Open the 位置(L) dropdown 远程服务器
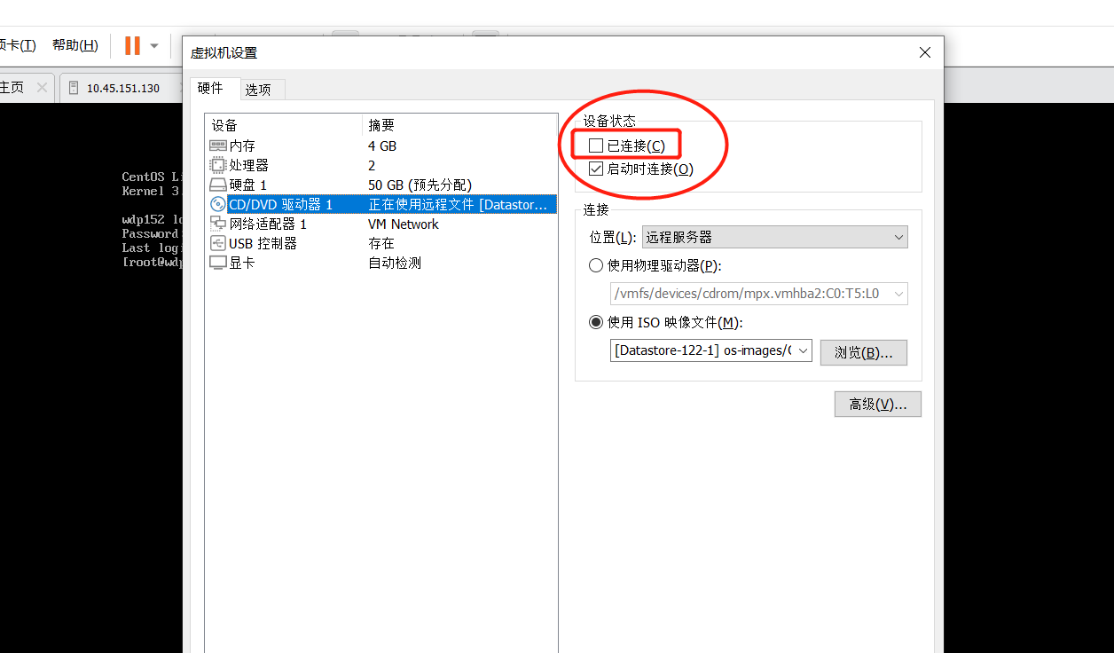 (775, 237)
